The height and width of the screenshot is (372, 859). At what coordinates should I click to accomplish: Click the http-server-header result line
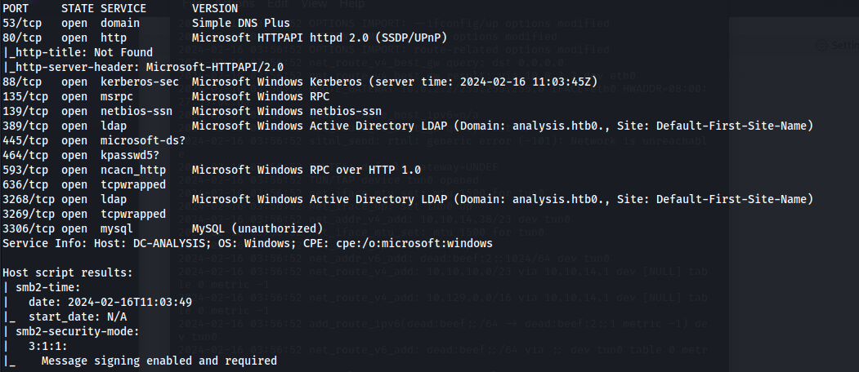143,67
